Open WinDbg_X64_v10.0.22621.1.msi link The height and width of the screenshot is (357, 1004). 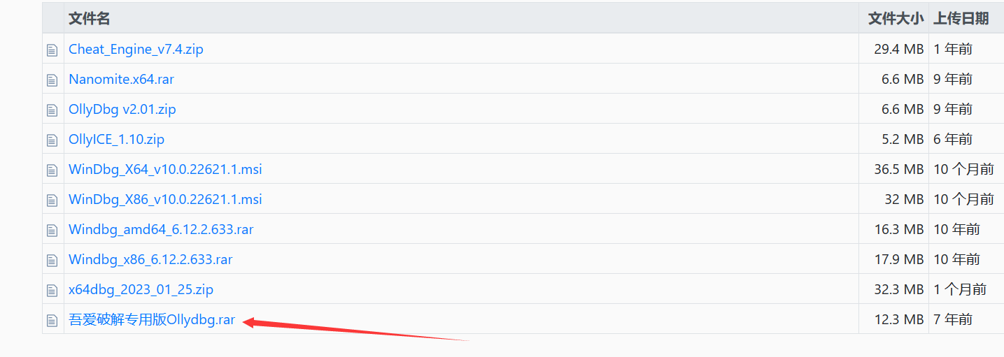click(165, 170)
